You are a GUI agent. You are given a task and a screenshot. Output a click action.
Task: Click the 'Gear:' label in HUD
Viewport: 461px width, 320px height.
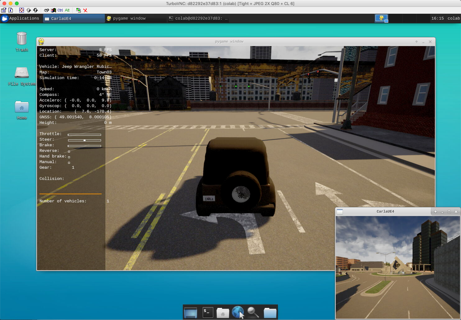click(45, 167)
